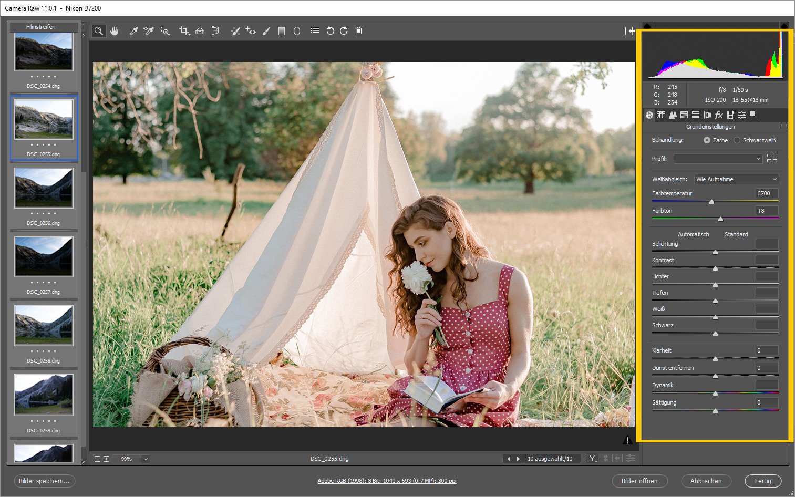Screen dimensions: 795x497
Task: Select the Farbe treatment radio button
Action: pos(707,140)
